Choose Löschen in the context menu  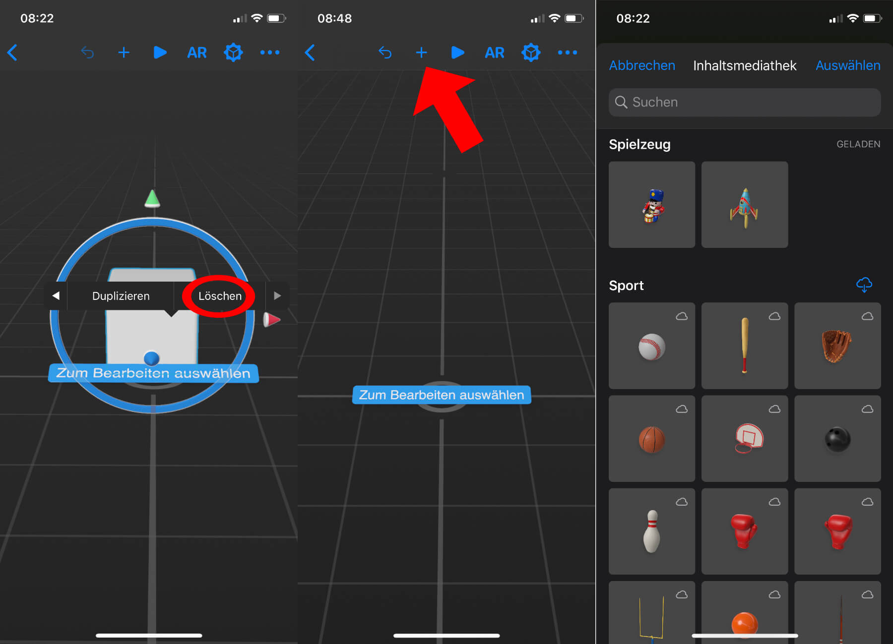pos(220,295)
